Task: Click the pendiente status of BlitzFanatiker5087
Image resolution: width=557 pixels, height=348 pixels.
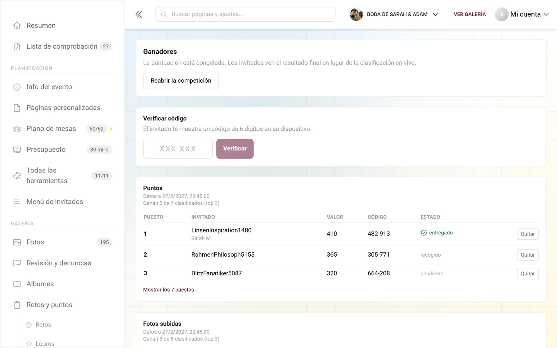Action: (x=432, y=273)
